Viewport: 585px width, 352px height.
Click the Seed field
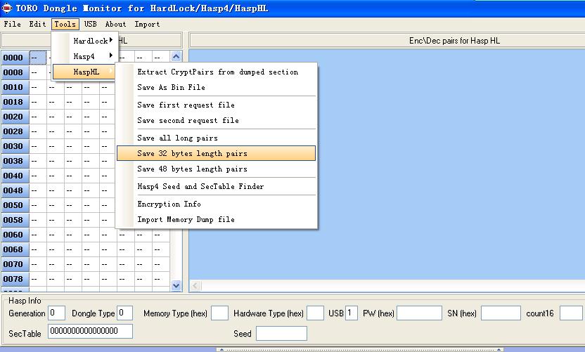click(x=282, y=333)
